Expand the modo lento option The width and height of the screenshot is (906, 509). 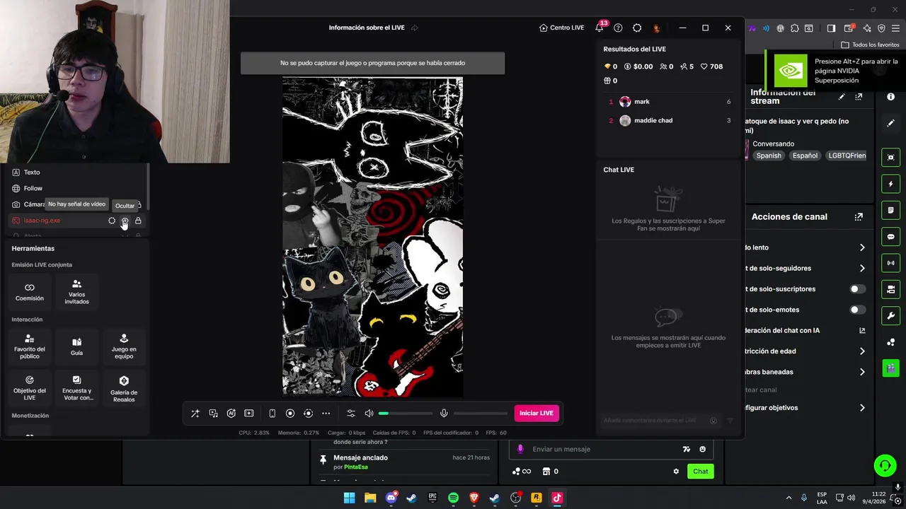(862, 247)
